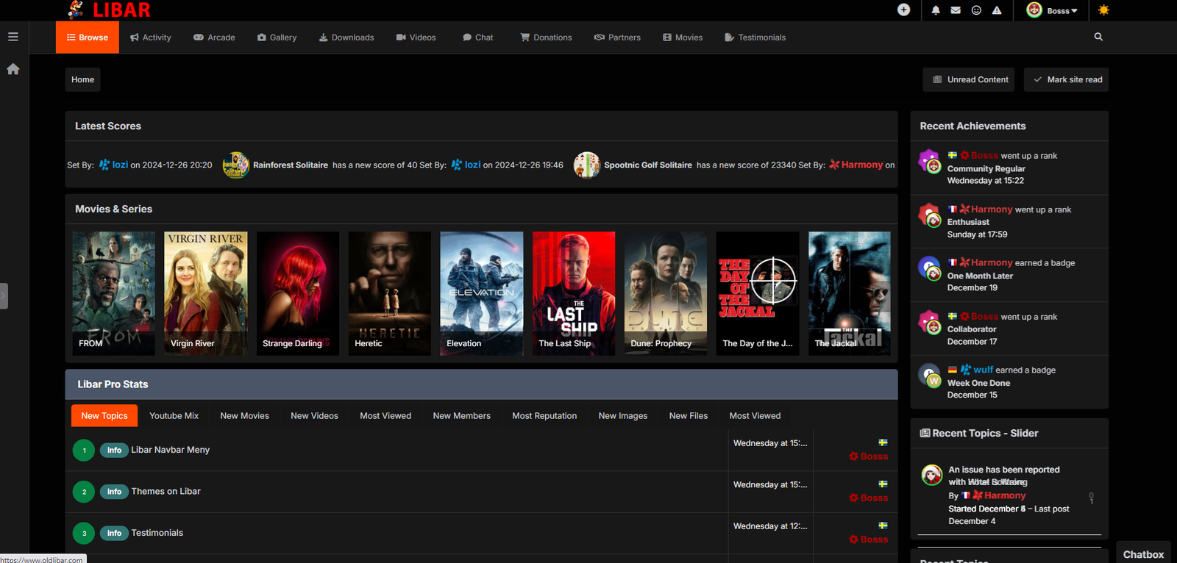Open the Dune: Prophecy poster
The width and height of the screenshot is (1177, 563).
pos(666,293)
